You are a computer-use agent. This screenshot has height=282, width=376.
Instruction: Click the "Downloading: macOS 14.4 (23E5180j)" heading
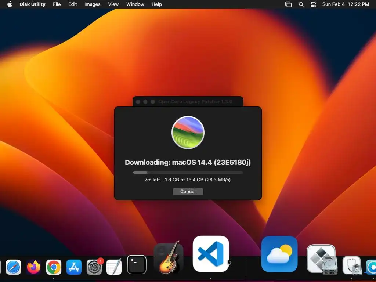pyautogui.click(x=188, y=162)
